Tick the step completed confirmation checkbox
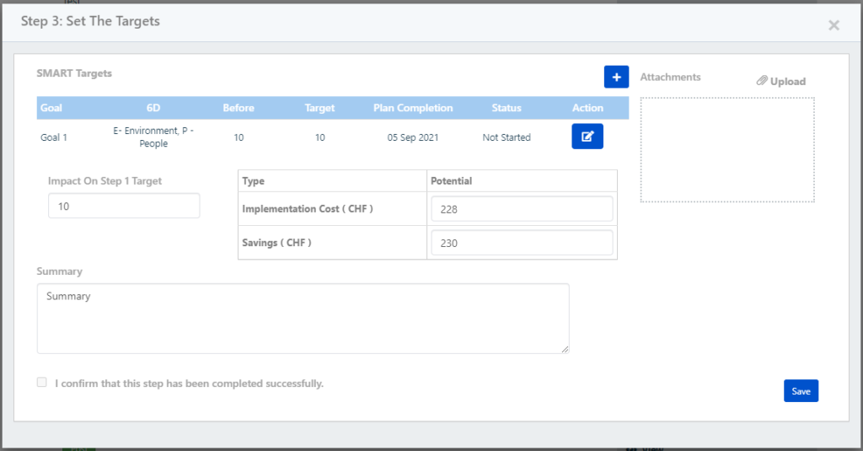This screenshot has height=451, width=863. pos(42,382)
